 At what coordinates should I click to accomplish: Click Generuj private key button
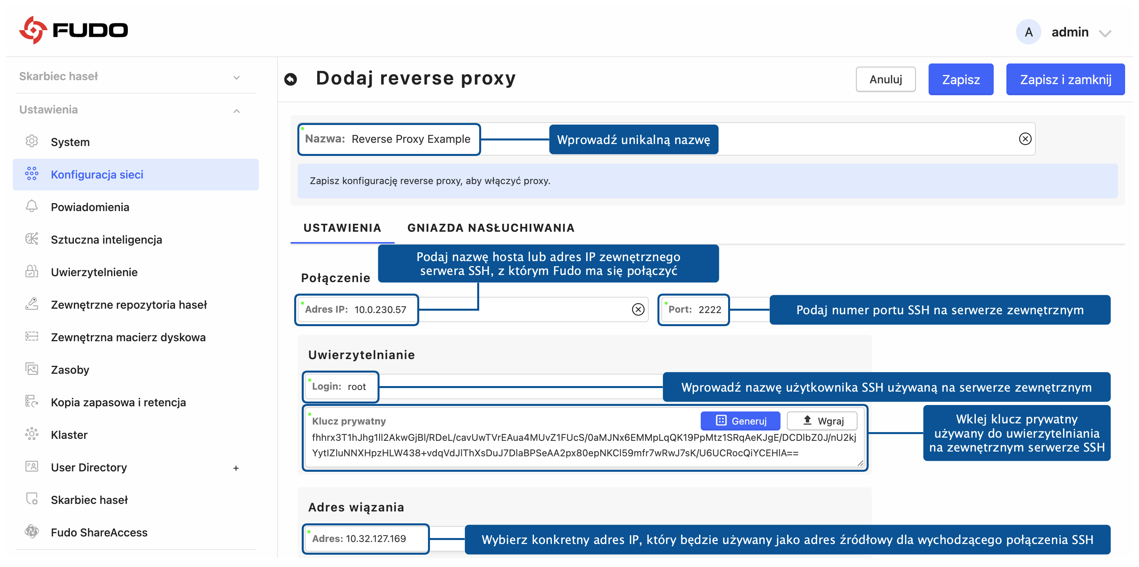[740, 421]
